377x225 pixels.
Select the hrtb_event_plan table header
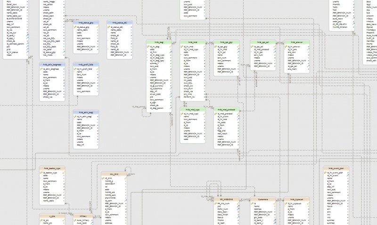336,169
